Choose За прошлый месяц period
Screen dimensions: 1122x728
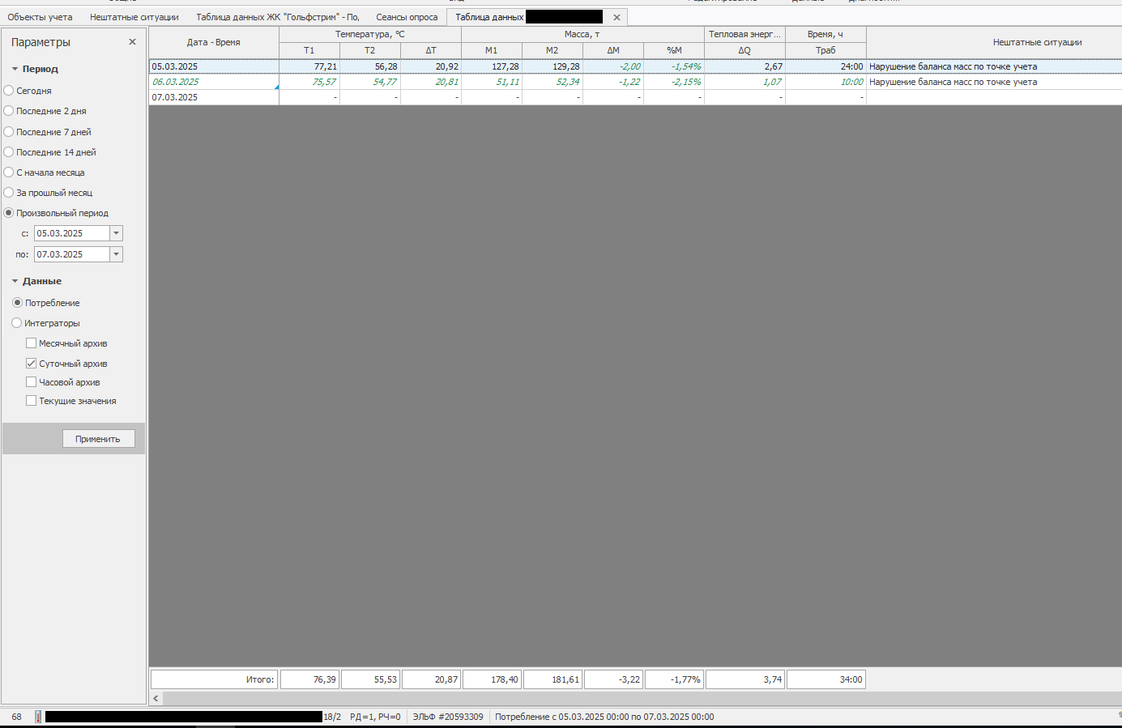point(9,193)
